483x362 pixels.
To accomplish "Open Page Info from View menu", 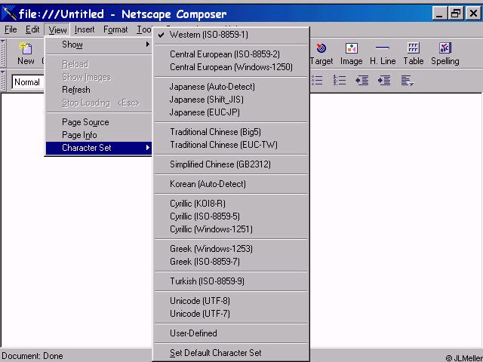I will 99,135.
